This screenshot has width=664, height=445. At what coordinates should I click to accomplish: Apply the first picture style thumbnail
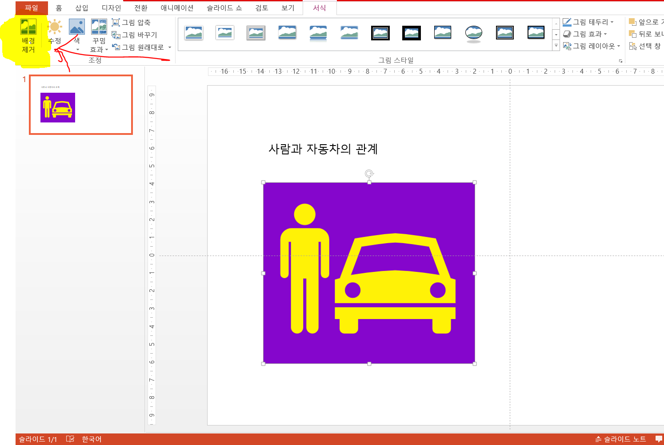pos(194,33)
